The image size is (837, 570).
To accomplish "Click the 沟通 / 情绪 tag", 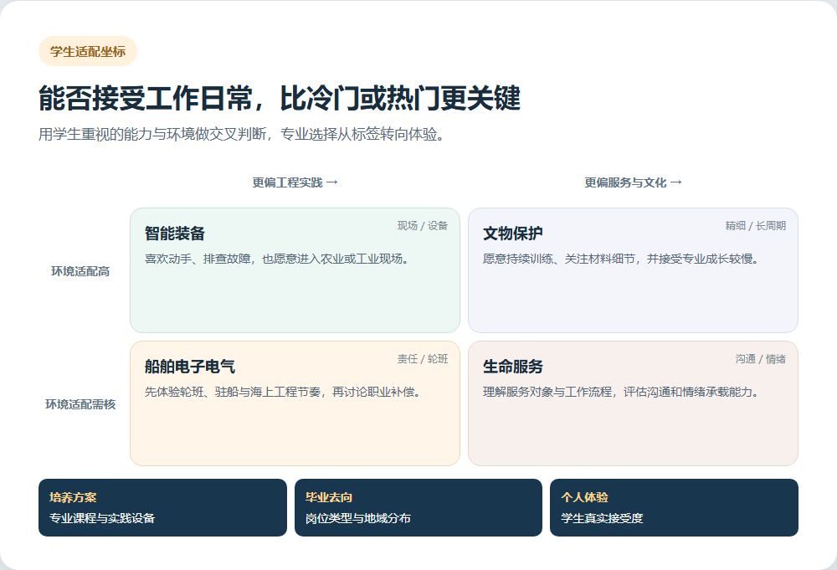I will 760,359.
